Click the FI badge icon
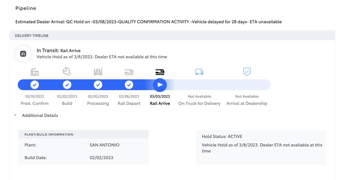The height and width of the screenshot is (180, 346). [x=23, y=54]
